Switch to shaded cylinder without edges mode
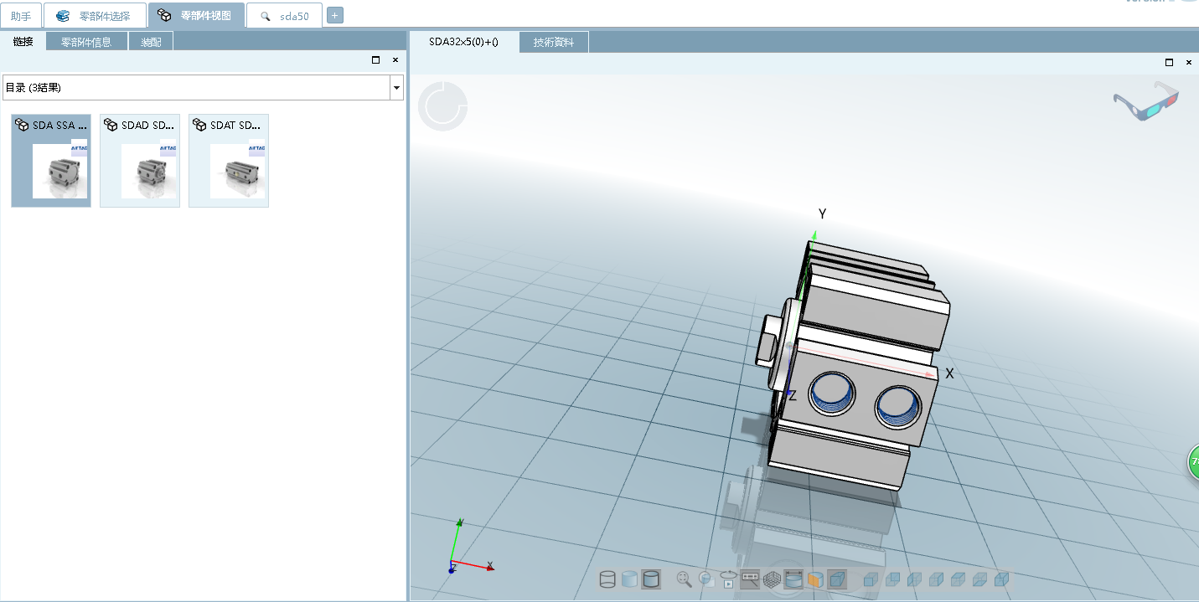The height and width of the screenshot is (602, 1199). (629, 579)
